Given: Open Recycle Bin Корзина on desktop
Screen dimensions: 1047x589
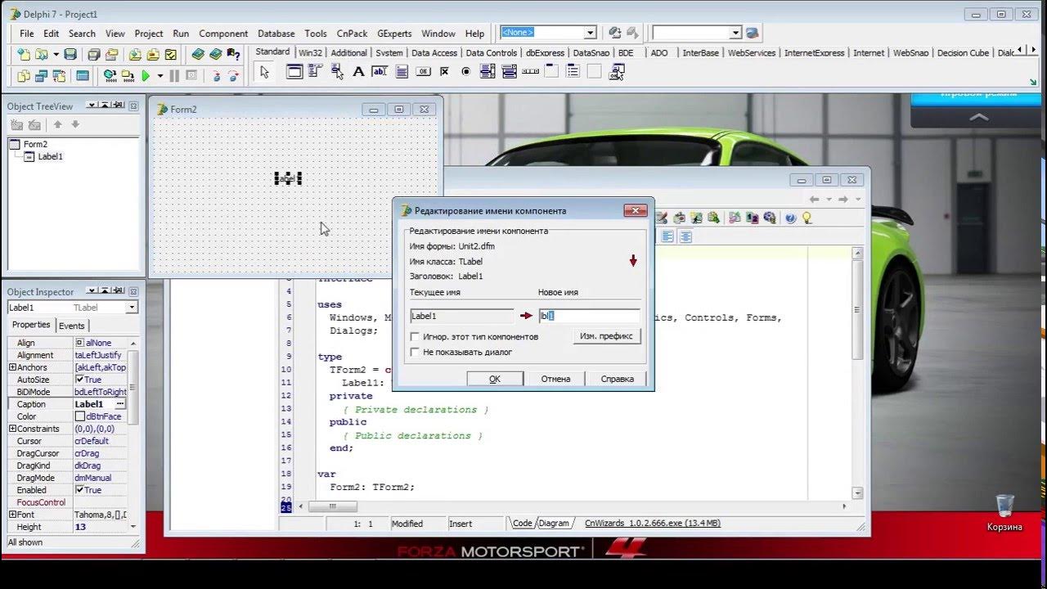Looking at the screenshot, I should tap(1004, 513).
